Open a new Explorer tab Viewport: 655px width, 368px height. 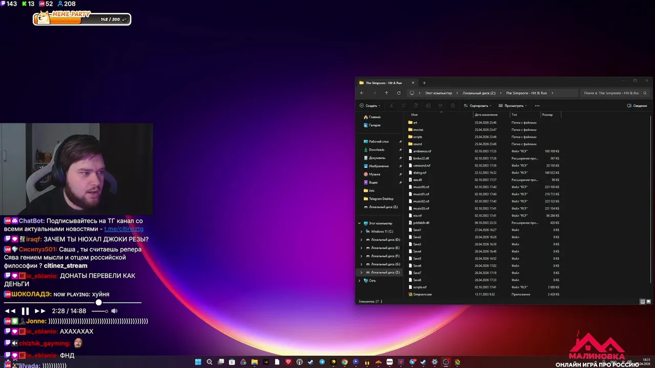[424, 83]
